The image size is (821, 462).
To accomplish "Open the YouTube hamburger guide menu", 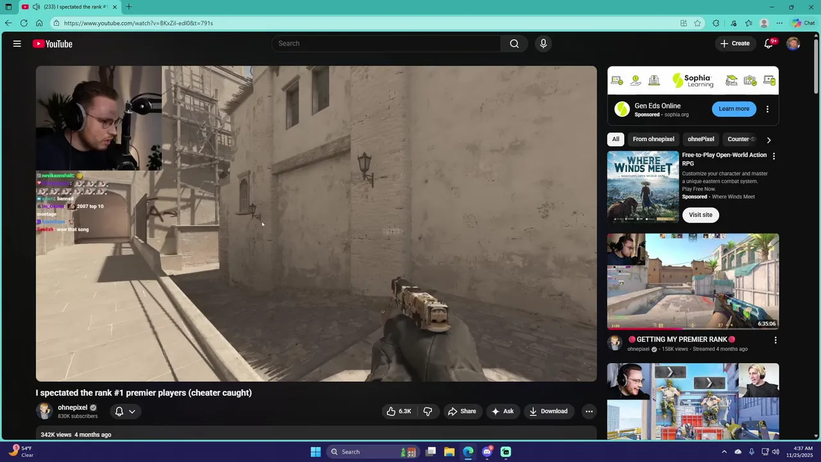I will click(17, 44).
